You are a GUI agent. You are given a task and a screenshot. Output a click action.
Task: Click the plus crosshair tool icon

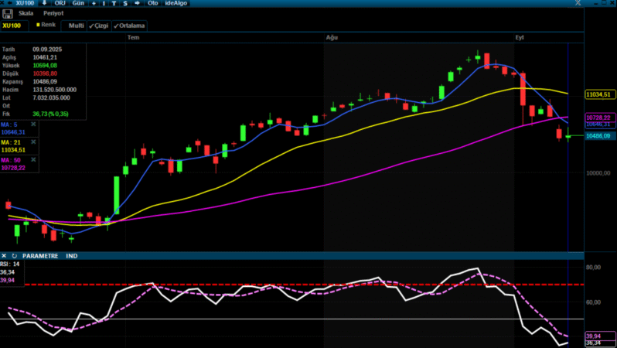94,3
